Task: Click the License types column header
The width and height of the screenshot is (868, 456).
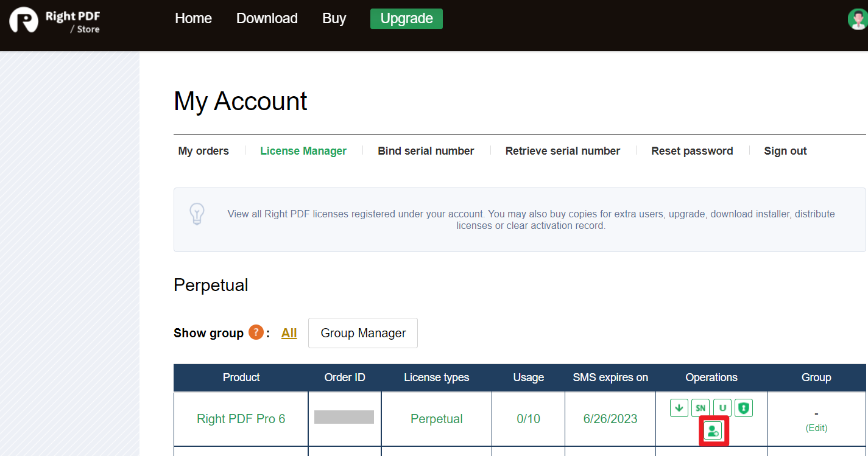Action: (437, 377)
